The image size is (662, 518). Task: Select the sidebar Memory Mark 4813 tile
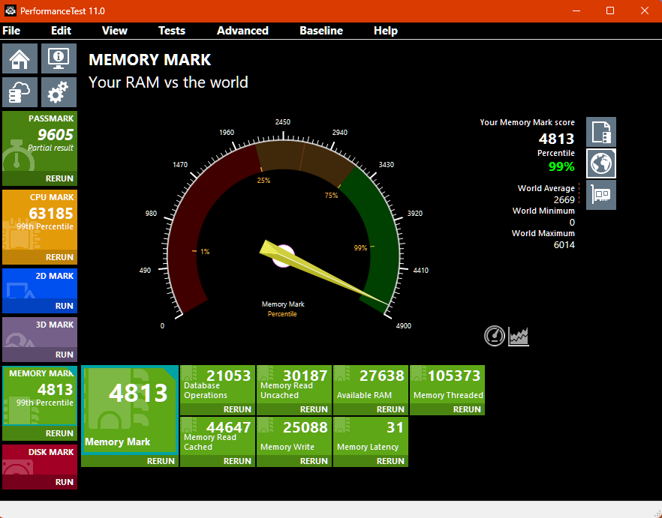click(40, 396)
